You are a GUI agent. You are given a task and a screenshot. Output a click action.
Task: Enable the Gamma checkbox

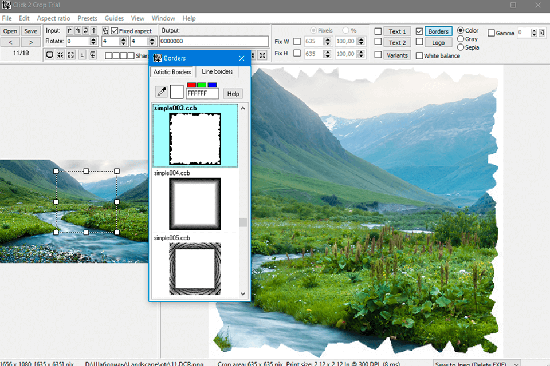pyautogui.click(x=492, y=33)
